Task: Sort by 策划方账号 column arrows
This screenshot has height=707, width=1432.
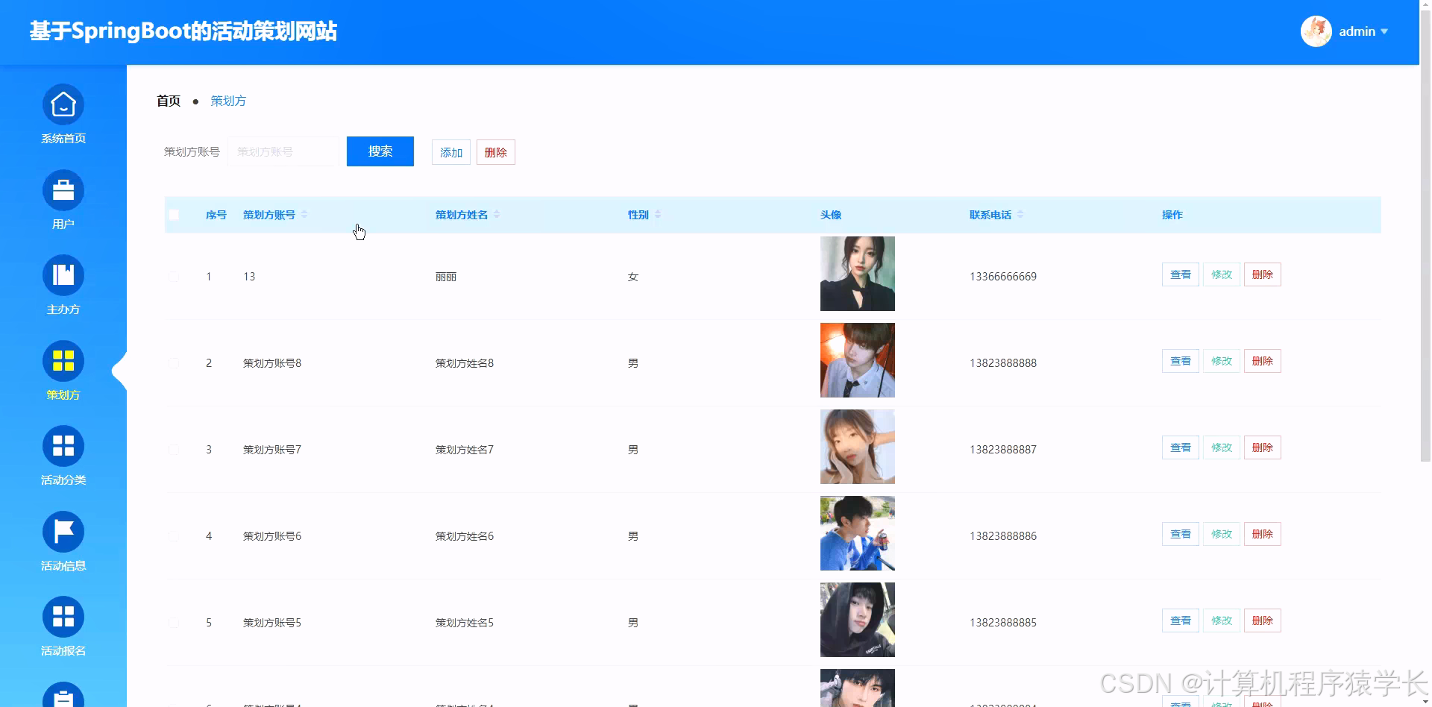Action: coord(304,215)
